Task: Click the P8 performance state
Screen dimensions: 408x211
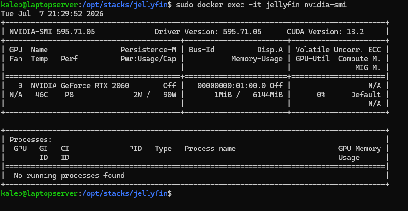Action: [x=69, y=95]
